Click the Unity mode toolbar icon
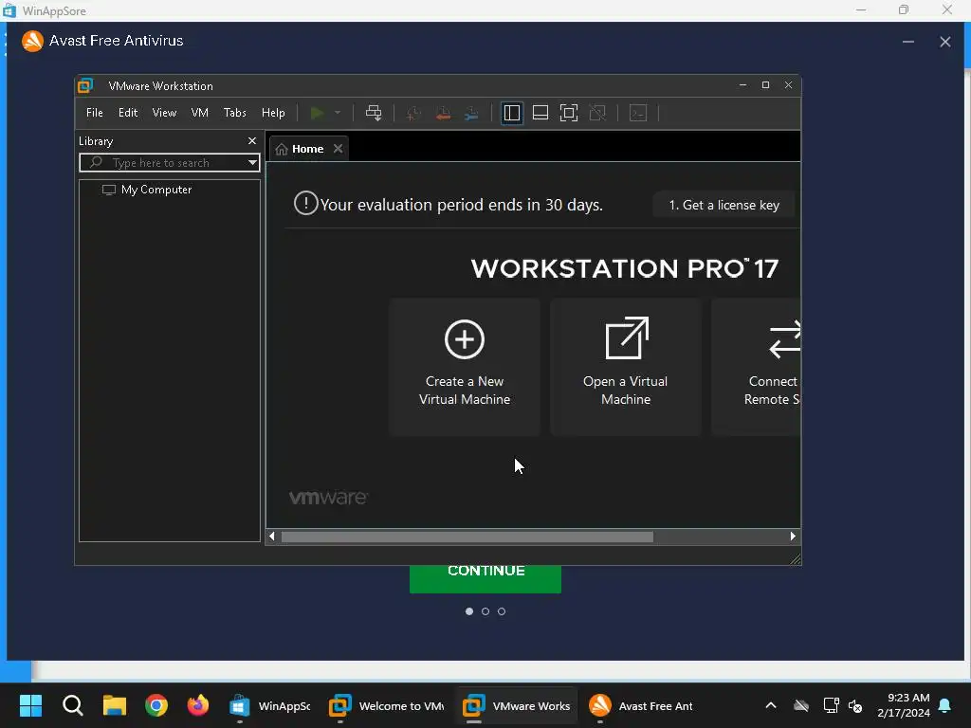The image size is (971, 728). (x=597, y=113)
